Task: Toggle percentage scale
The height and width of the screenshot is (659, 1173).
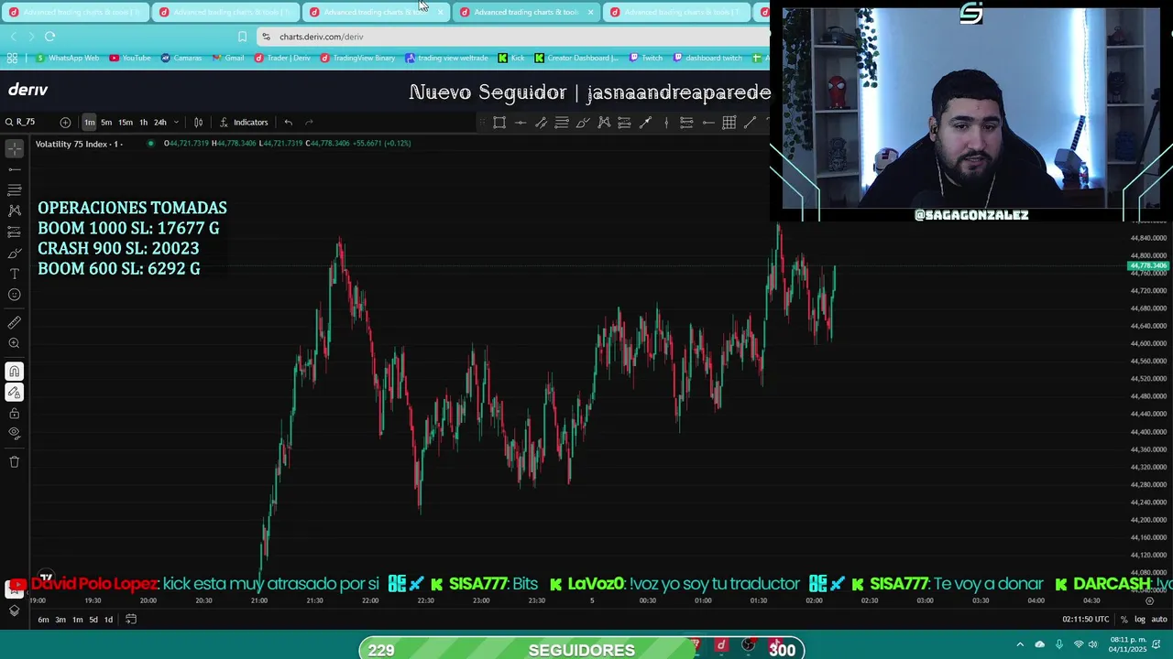Action: [1124, 620]
